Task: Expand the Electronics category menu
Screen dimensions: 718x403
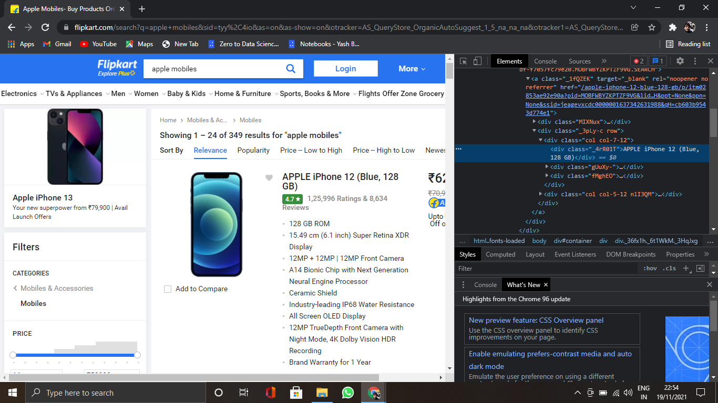Action: coord(23,93)
